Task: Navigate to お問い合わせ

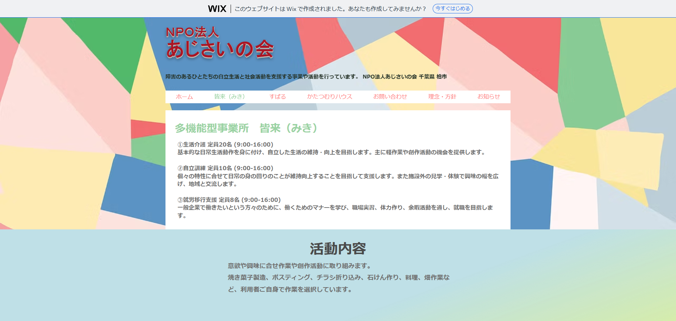Action: [x=390, y=97]
